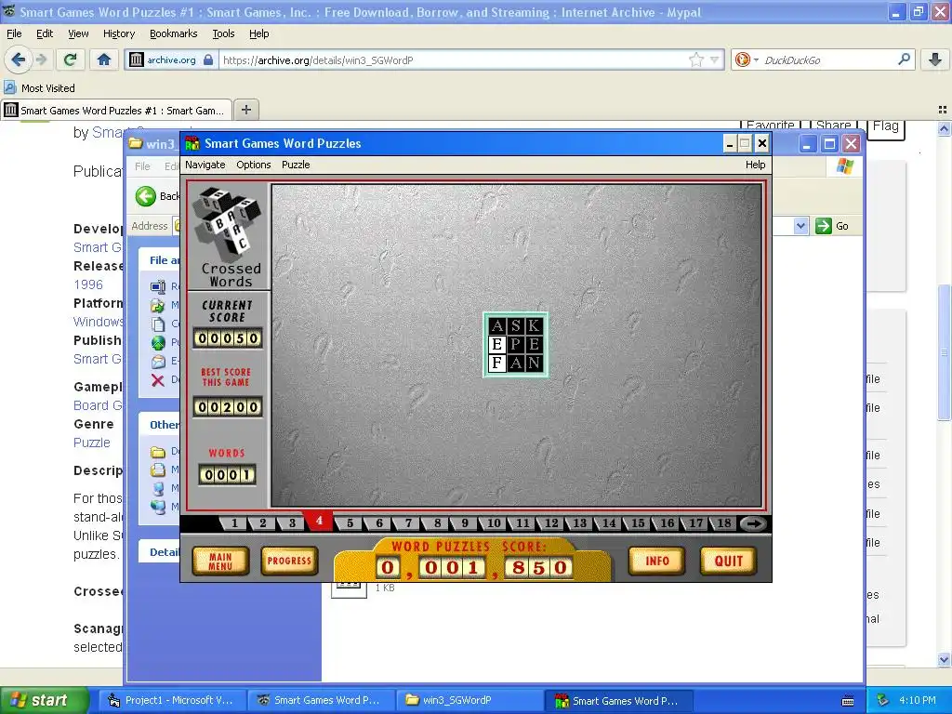Click the DuckDuckGo search engine icon
952x714 pixels.
(742, 59)
